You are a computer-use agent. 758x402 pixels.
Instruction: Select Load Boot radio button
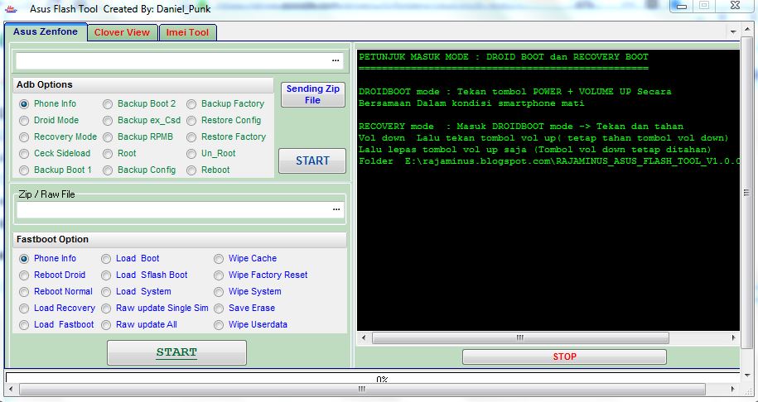tap(106, 259)
